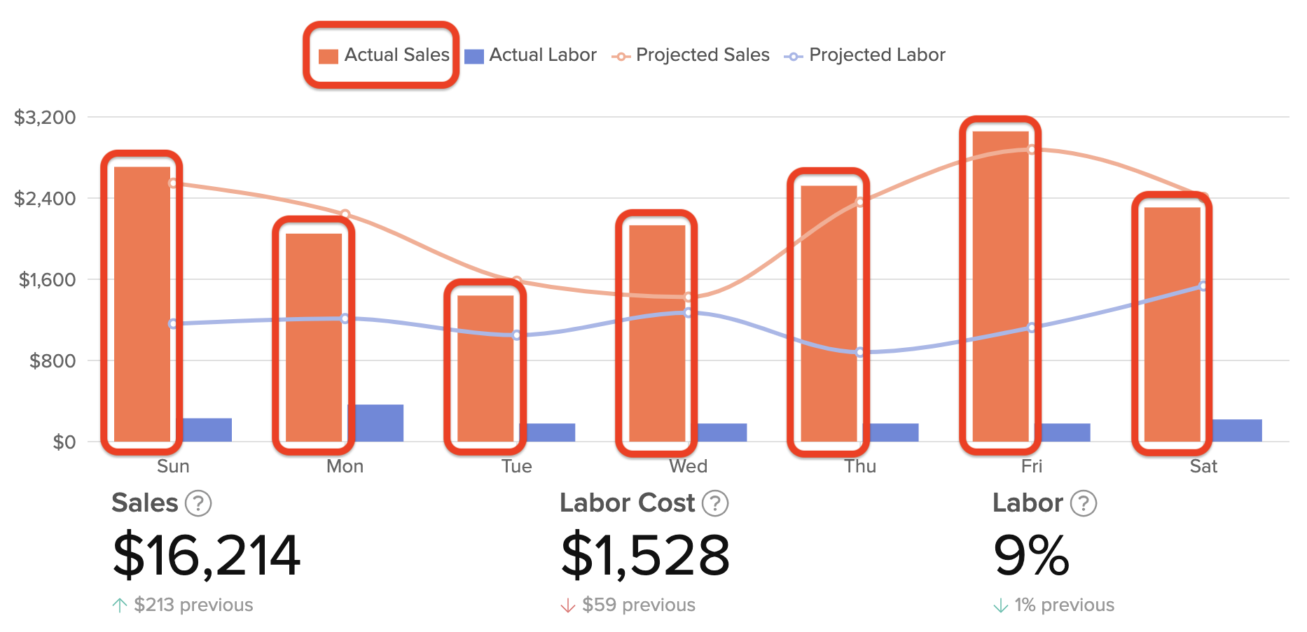Click the Projected Sales point for Friday

[1032, 149]
